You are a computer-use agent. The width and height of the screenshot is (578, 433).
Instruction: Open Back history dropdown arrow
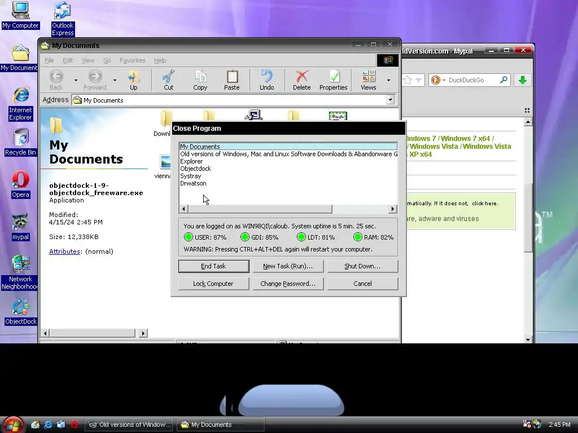[x=76, y=80]
